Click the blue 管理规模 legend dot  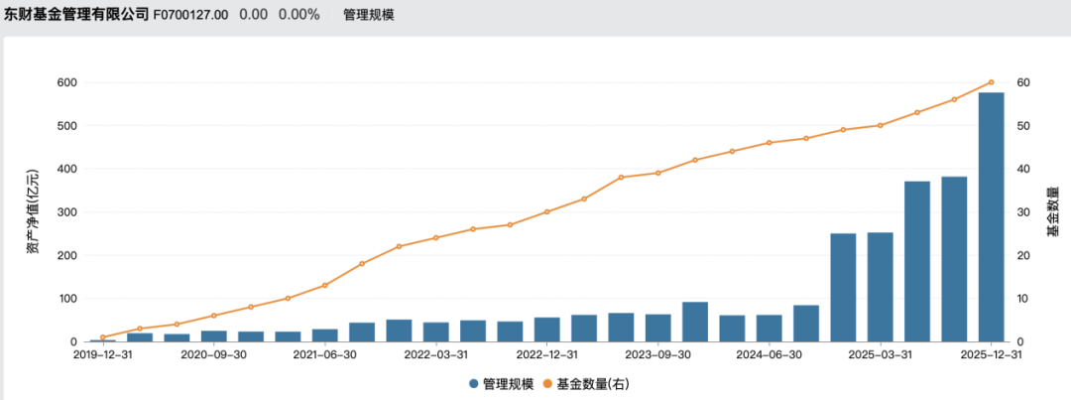point(474,383)
